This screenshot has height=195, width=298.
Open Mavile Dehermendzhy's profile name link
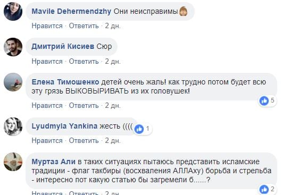pos(71,11)
